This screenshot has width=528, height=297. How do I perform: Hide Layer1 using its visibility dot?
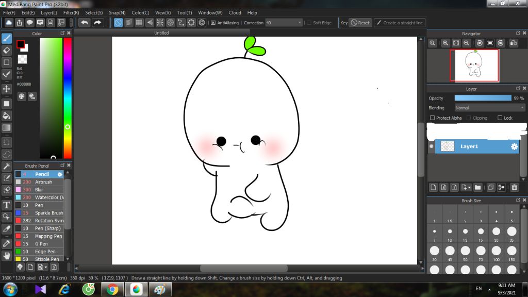(x=432, y=146)
